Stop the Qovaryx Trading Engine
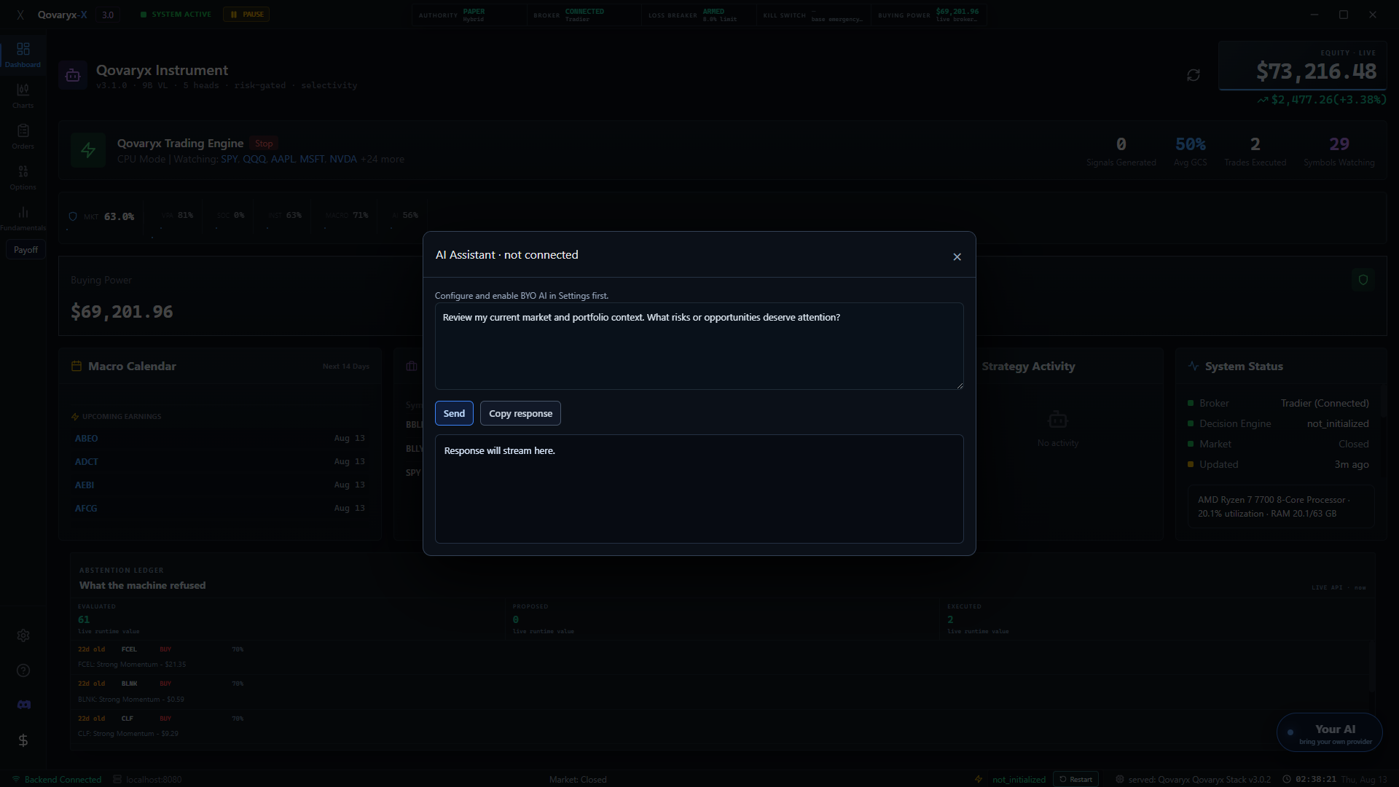Viewport: 1399px width, 787px height. coord(264,144)
